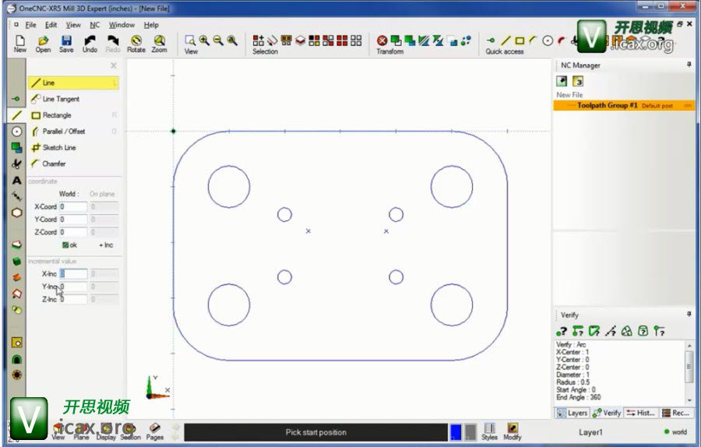Select the polygon hexagon tool in sidebar

click(x=16, y=213)
